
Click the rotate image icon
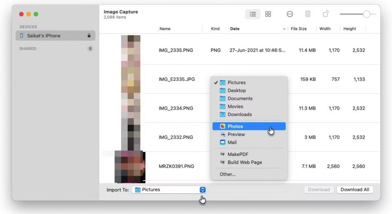tap(326, 14)
